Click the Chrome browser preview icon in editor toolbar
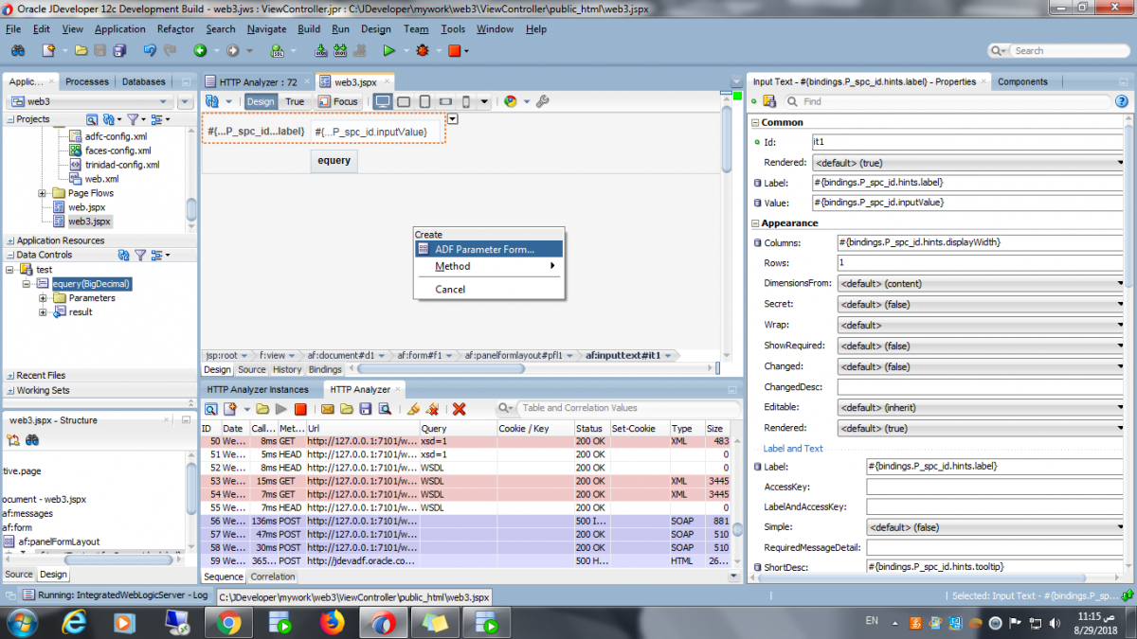The image size is (1137, 639). tap(510, 101)
